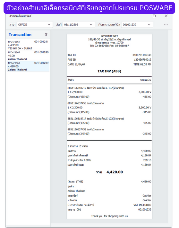Select transaction 001 001240 amount 40.00

[28, 56]
